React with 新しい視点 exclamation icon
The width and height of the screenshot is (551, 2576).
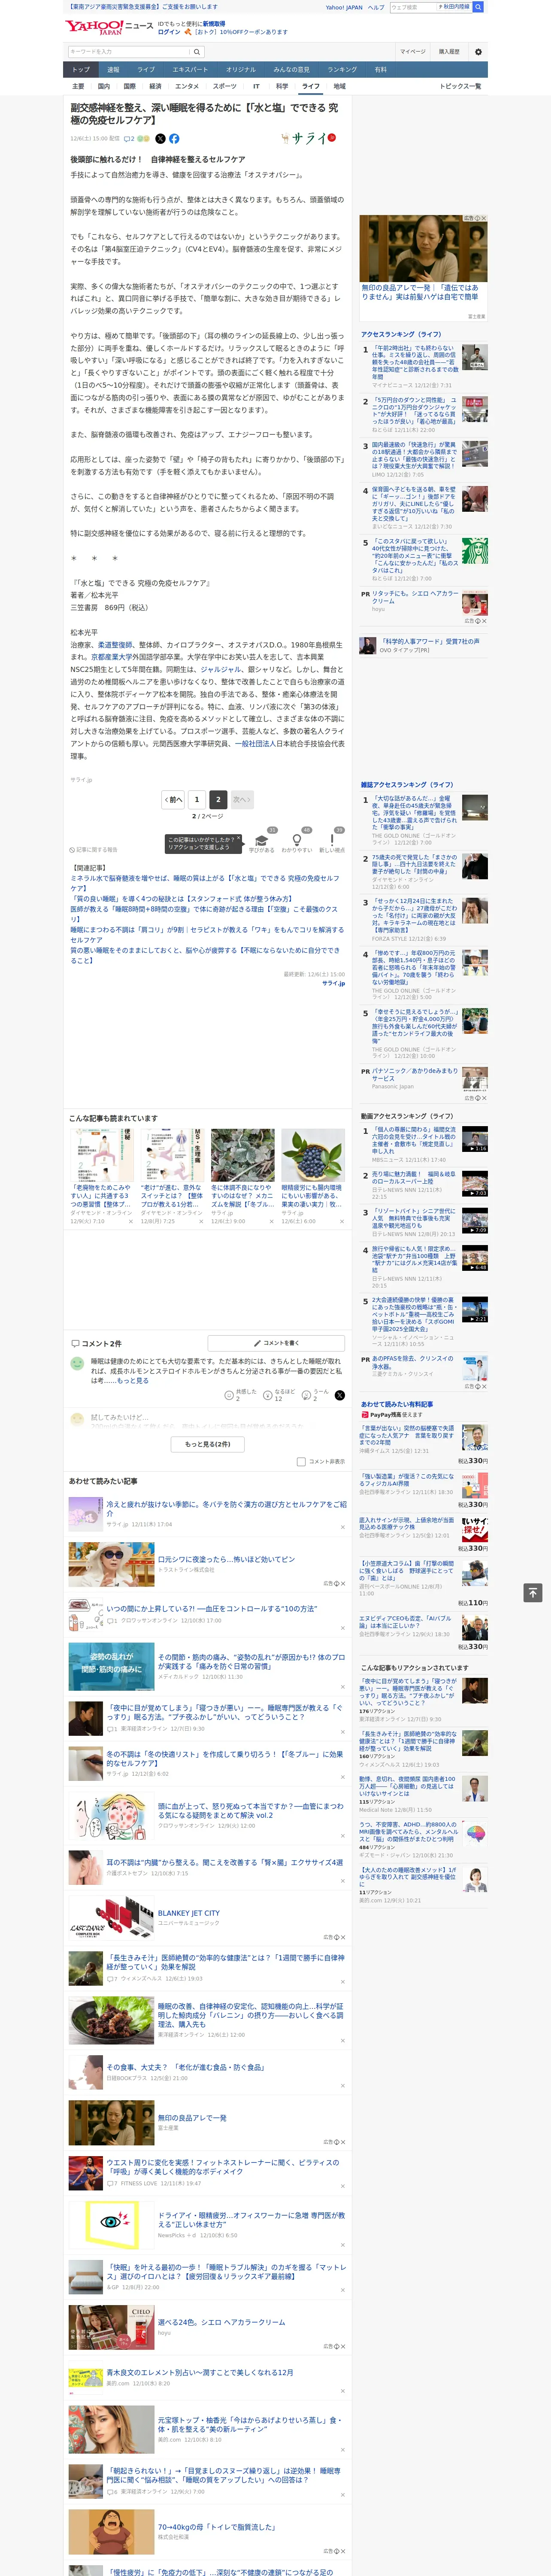tap(332, 840)
